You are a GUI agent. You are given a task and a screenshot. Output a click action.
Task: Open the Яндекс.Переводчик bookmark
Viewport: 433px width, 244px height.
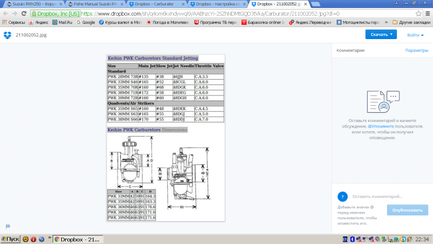(310, 22)
